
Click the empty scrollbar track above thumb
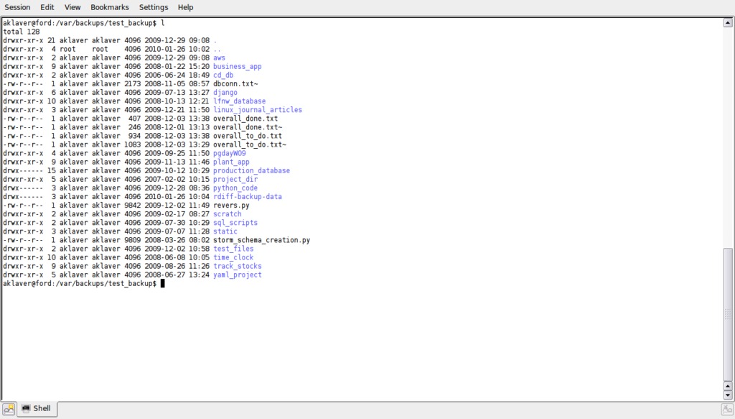tap(728, 137)
